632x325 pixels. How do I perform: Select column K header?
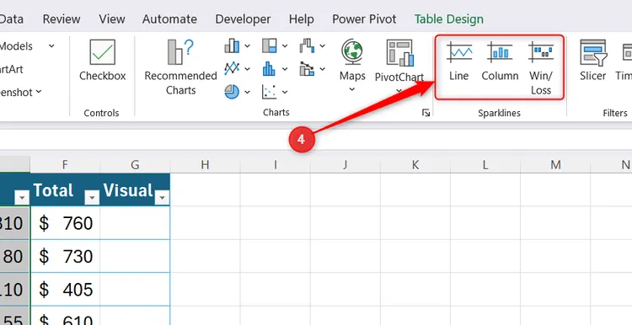(415, 165)
